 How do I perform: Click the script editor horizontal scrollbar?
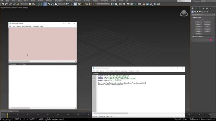tap(139, 113)
